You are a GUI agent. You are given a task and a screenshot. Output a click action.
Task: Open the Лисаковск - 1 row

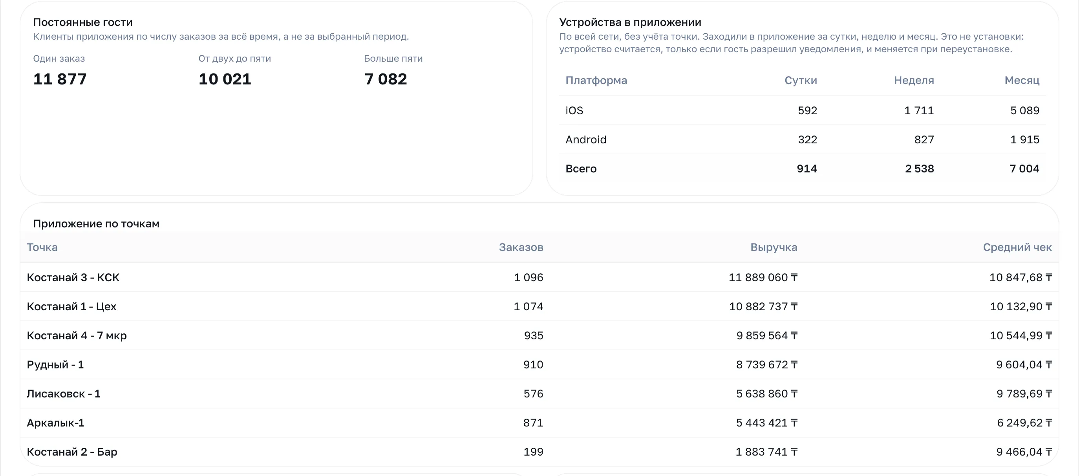click(x=539, y=394)
